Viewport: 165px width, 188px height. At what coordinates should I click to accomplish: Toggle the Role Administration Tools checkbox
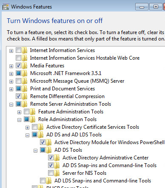(x=26, y=119)
